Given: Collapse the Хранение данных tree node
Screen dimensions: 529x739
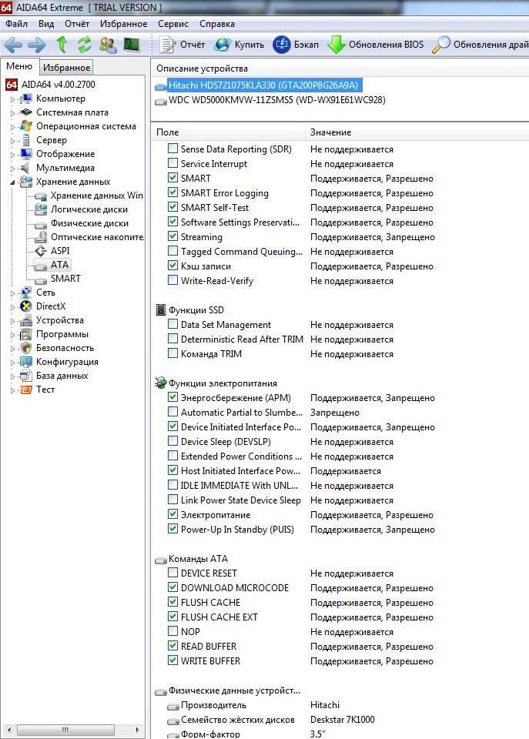Looking at the screenshot, I should point(13,182).
